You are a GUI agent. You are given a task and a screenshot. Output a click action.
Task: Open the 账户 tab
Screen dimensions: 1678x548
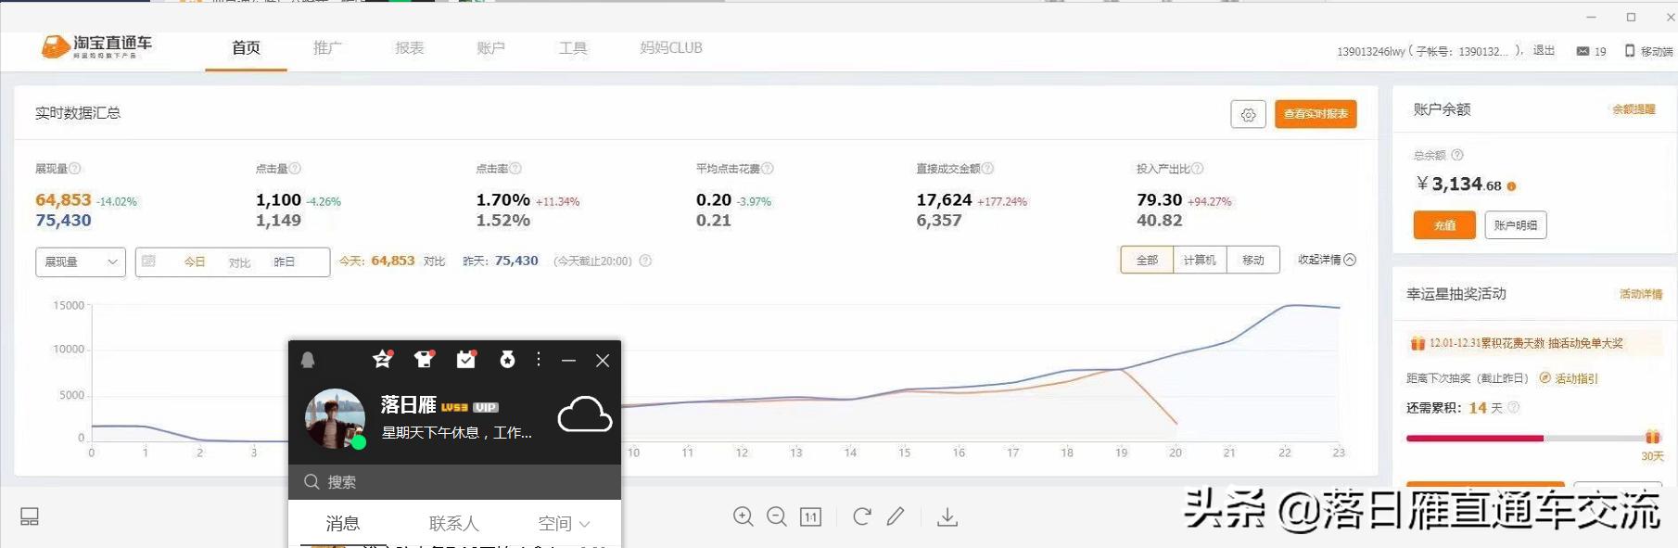[x=490, y=48]
